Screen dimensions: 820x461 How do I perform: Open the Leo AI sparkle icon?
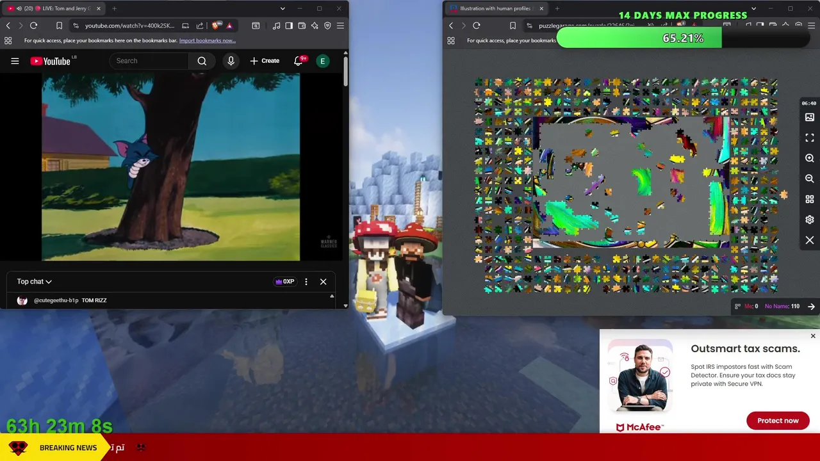click(x=315, y=26)
